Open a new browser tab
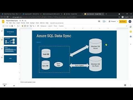133x100 pixels. coord(106,14)
